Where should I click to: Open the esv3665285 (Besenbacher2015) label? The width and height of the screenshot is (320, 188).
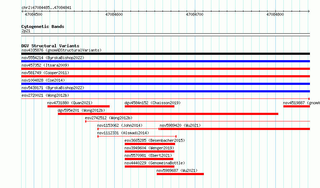pyautogui.click(x=155, y=140)
